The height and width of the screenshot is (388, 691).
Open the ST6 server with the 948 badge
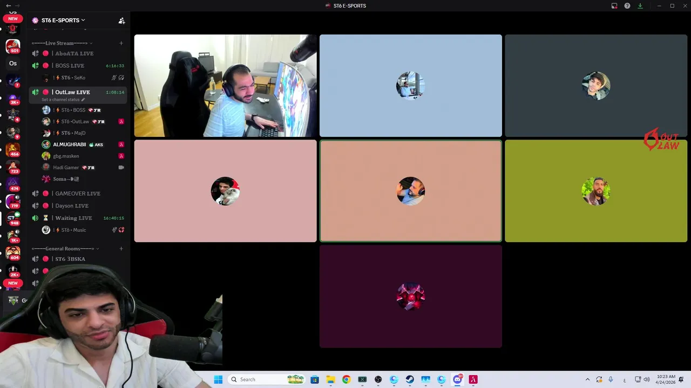coord(13,219)
